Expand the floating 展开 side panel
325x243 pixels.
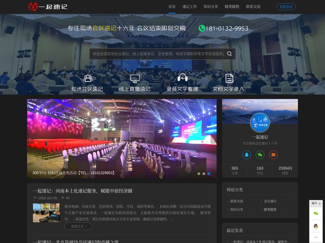tap(316, 203)
